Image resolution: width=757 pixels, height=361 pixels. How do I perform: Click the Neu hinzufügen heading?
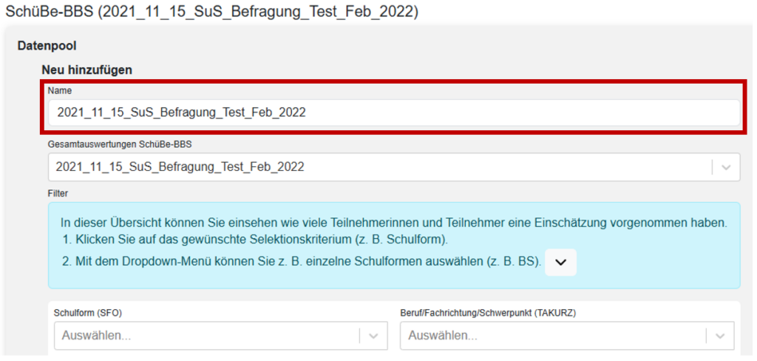86,70
